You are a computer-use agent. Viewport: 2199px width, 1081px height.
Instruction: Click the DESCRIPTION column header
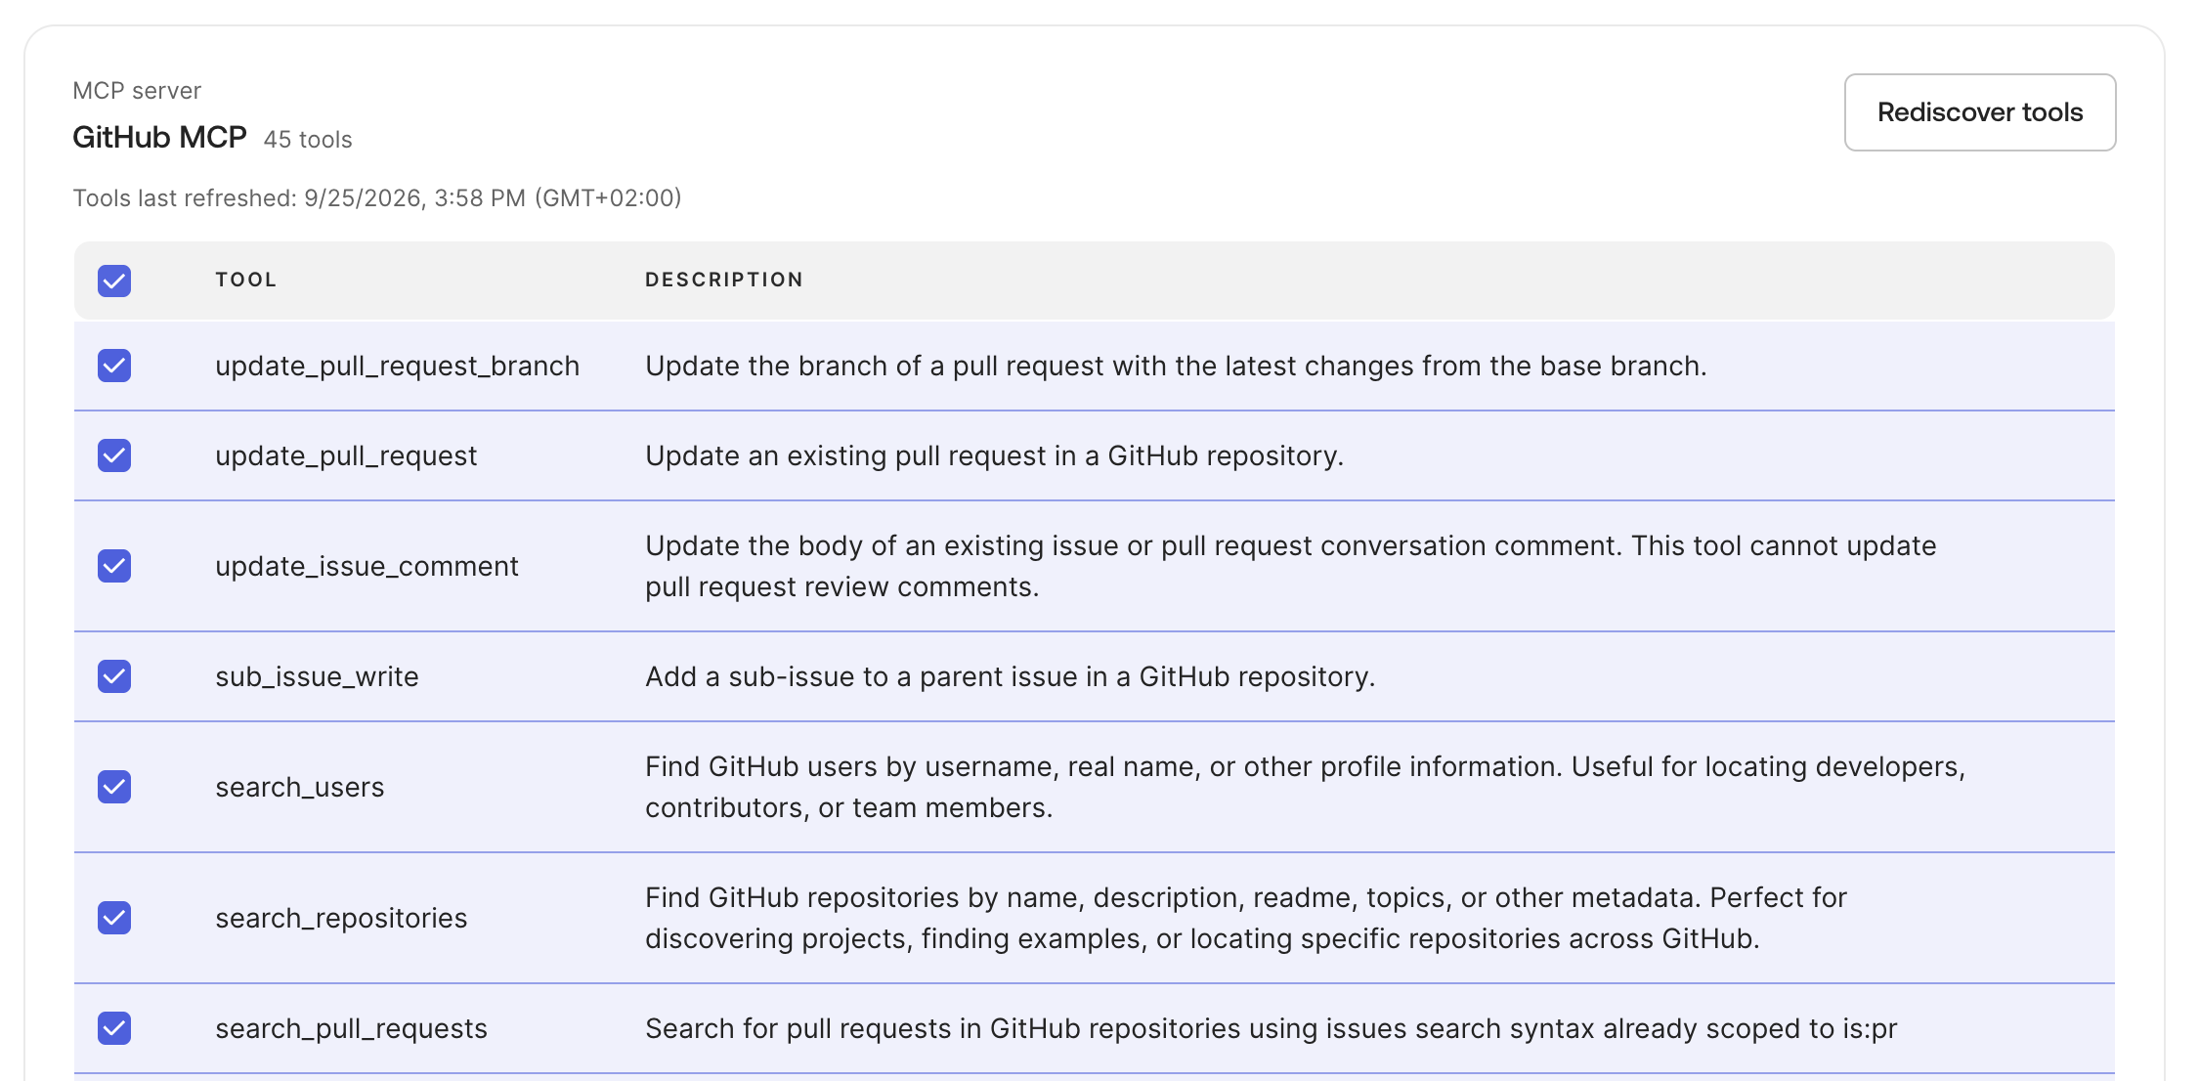724,281
